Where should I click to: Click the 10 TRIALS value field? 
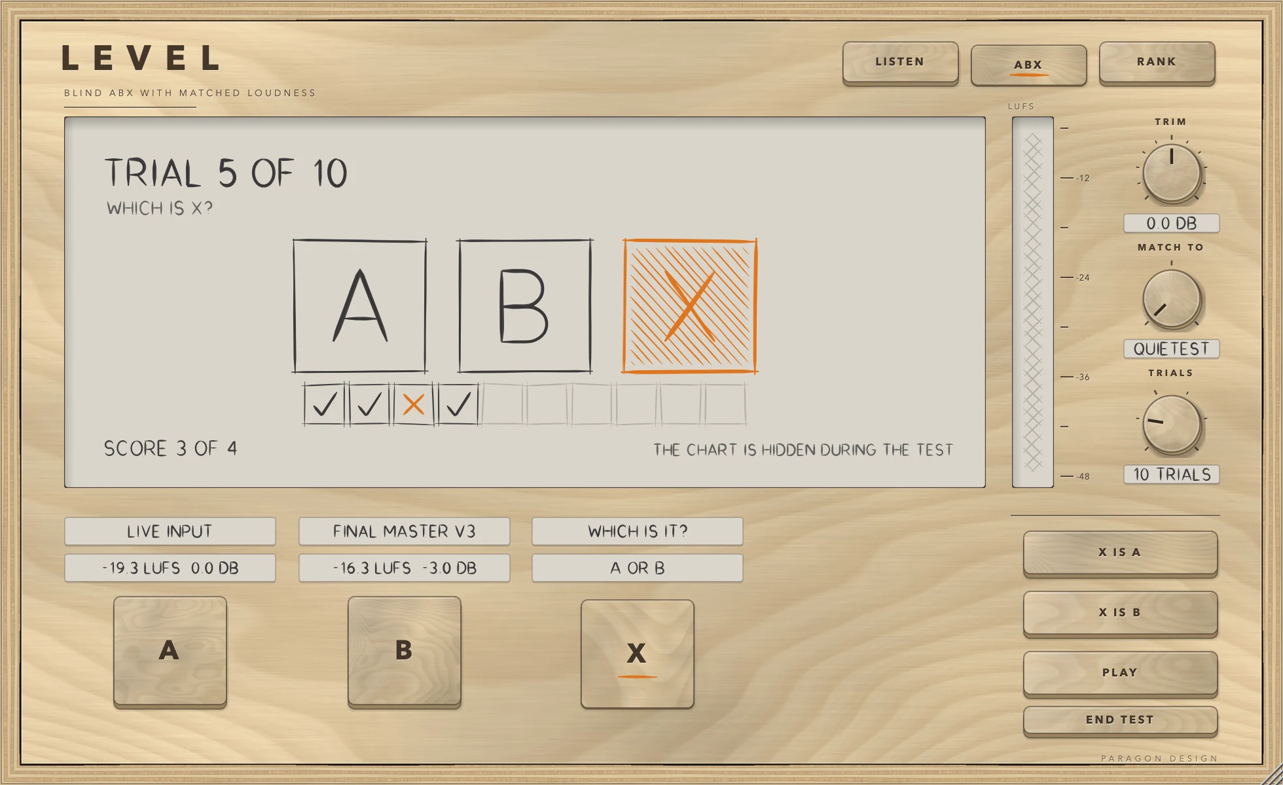(1171, 474)
